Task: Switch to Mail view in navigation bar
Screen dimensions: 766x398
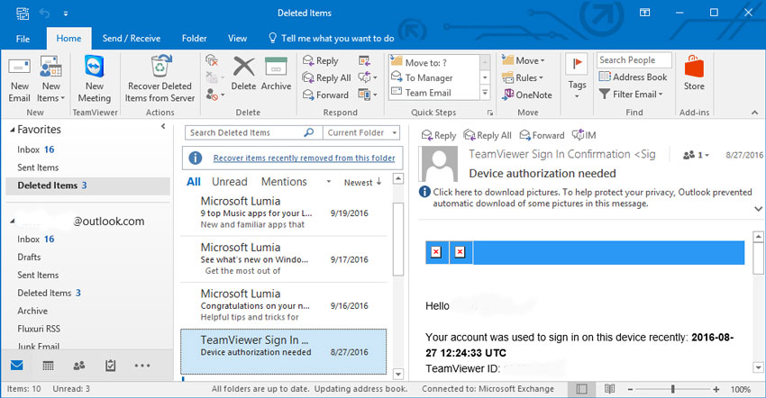Action: [x=17, y=366]
